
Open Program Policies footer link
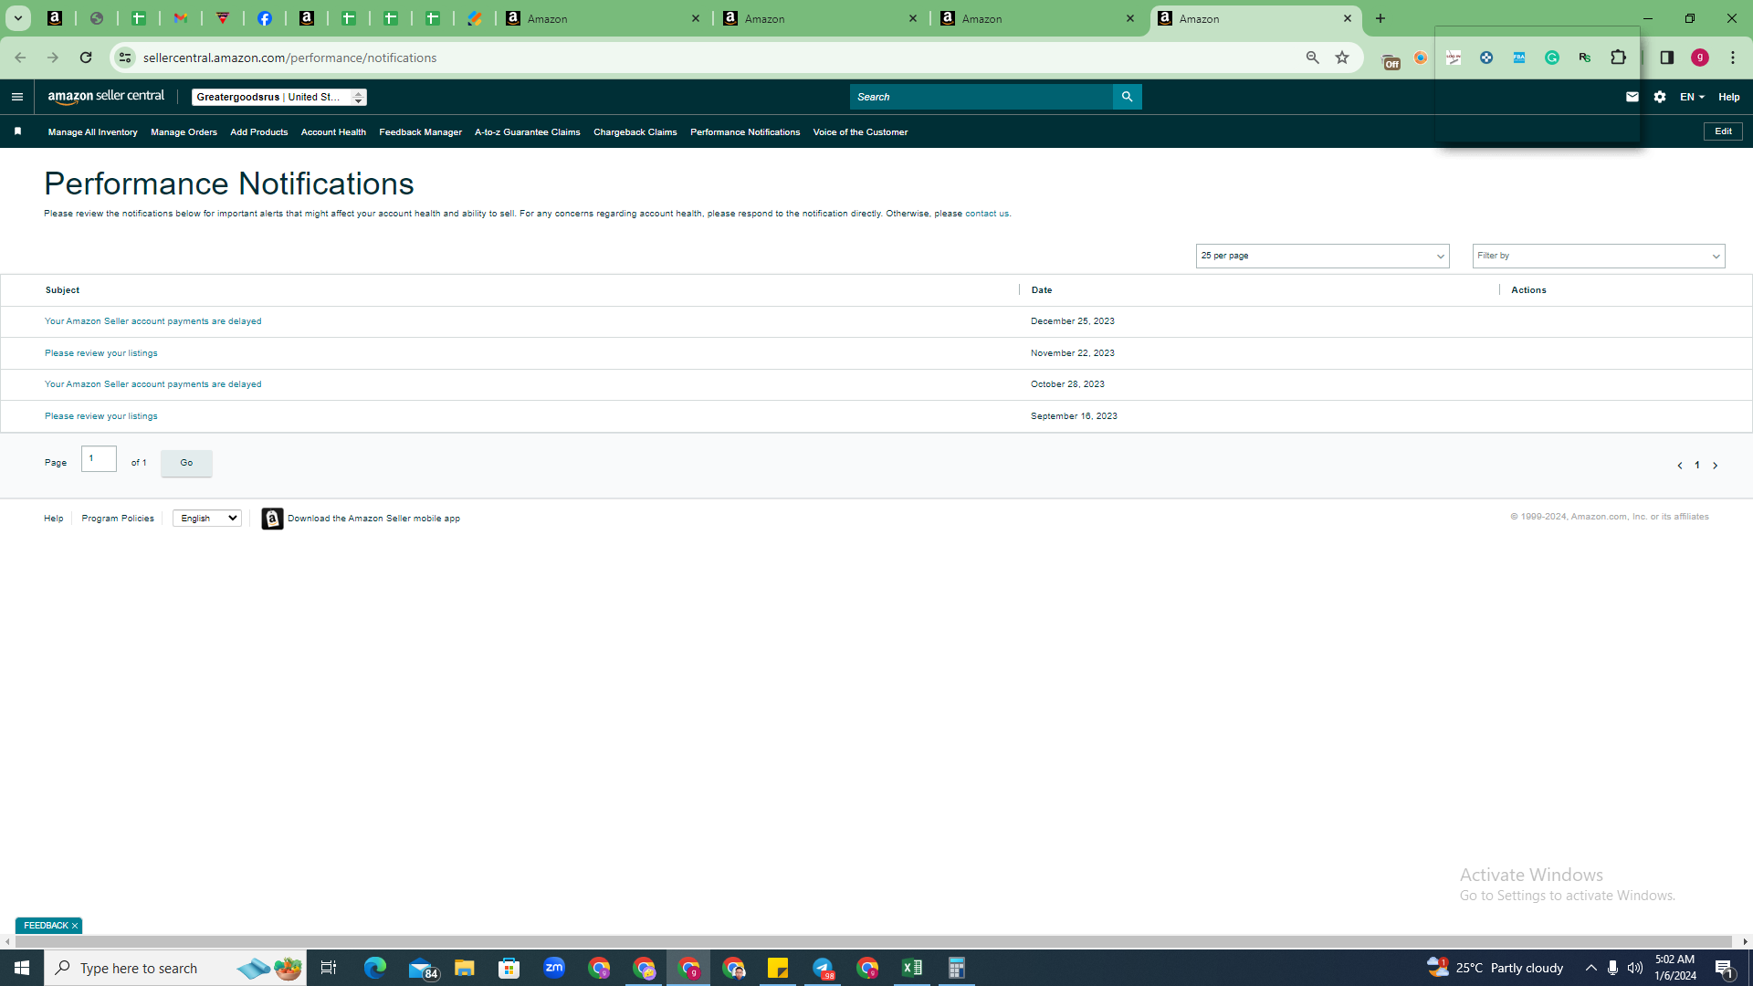(x=118, y=519)
